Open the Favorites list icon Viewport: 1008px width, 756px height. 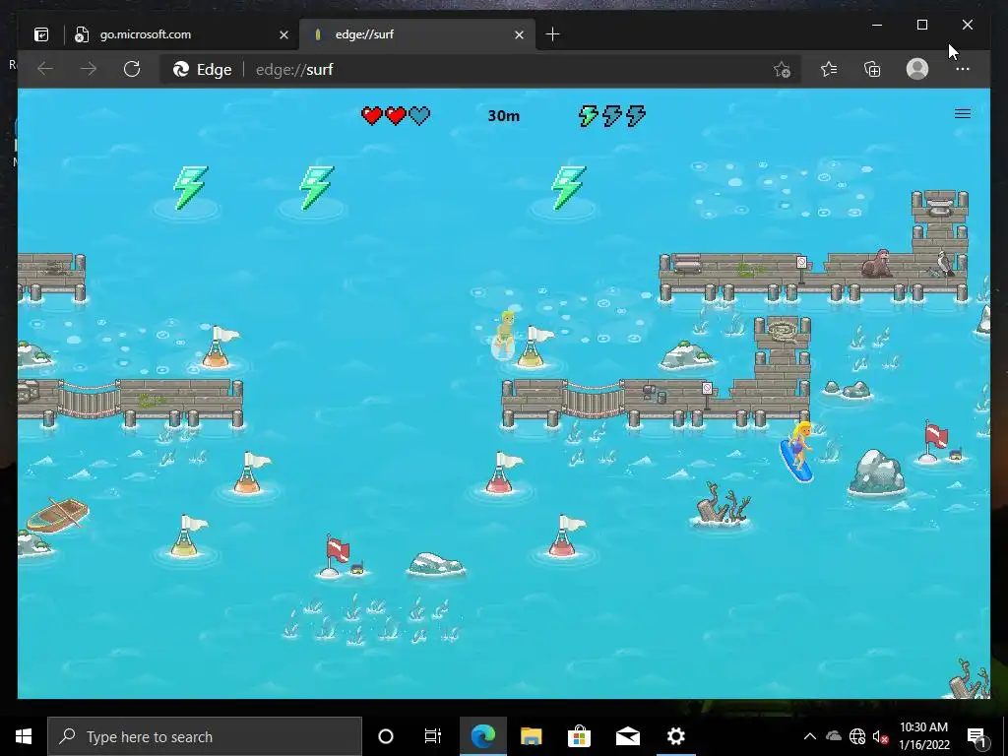pyautogui.click(x=829, y=69)
